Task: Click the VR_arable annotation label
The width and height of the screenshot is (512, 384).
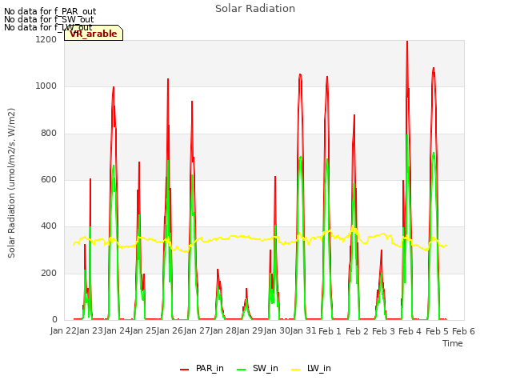Action: 94,34
